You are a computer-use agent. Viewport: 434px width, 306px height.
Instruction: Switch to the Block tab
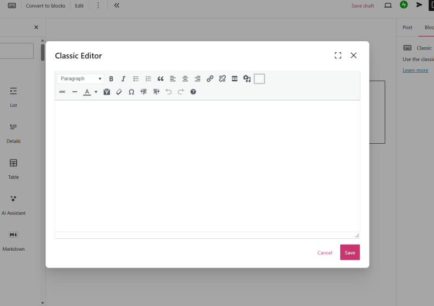pyautogui.click(x=429, y=28)
